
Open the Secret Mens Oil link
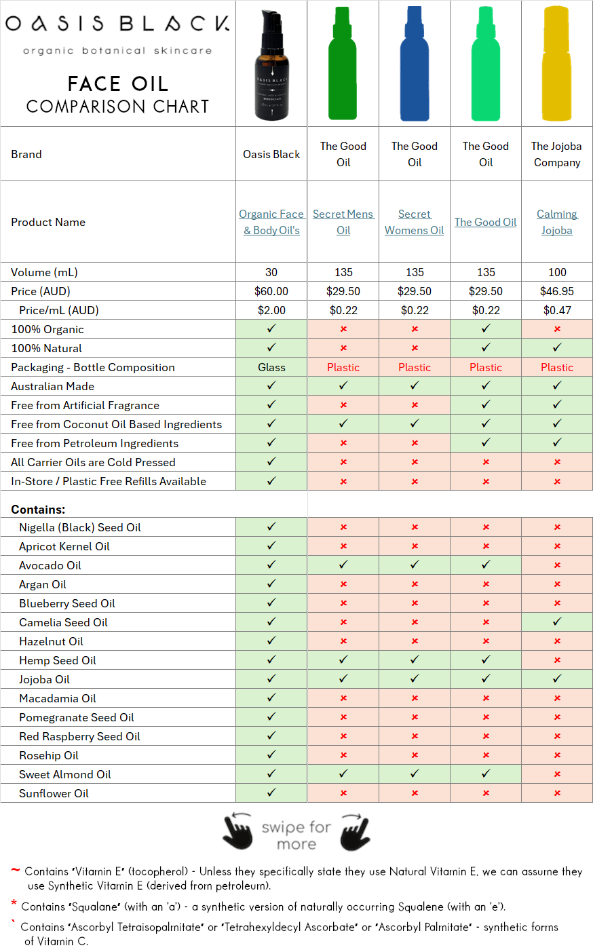[343, 222]
